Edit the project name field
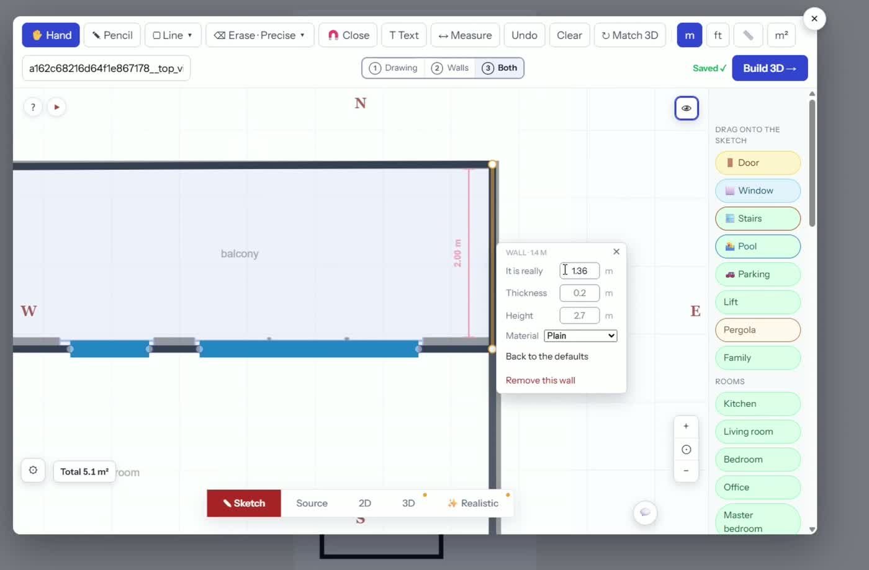This screenshot has width=869, height=570. (106, 68)
